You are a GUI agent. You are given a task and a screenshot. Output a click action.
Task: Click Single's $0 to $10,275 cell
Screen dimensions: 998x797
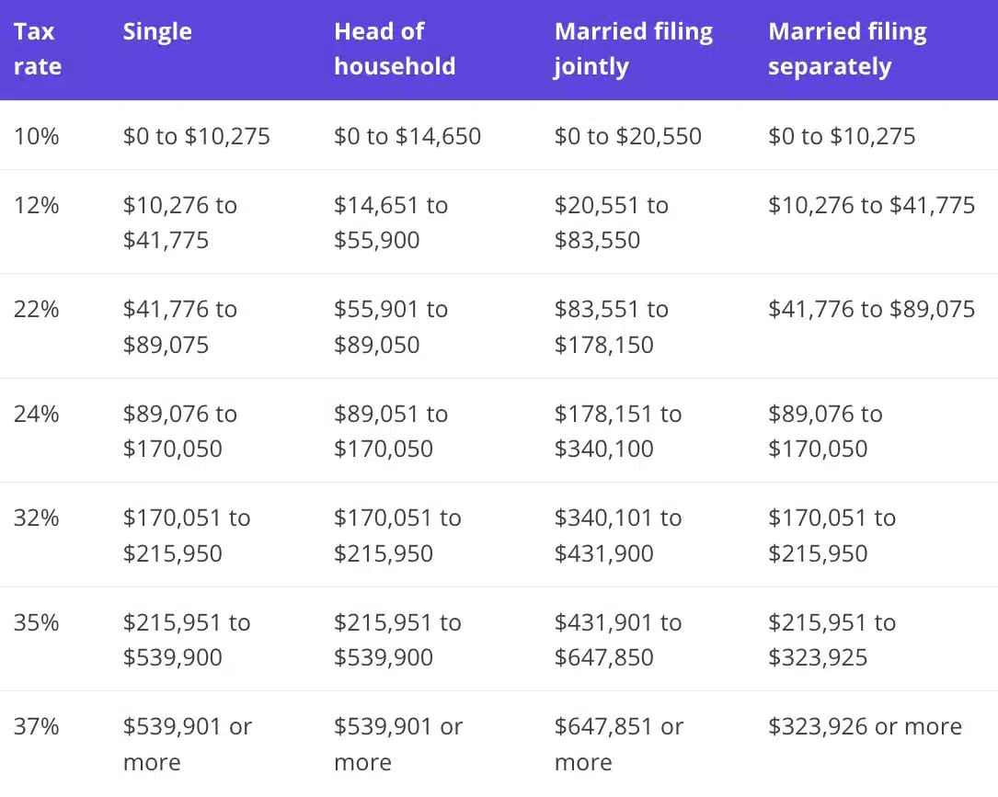point(197,136)
